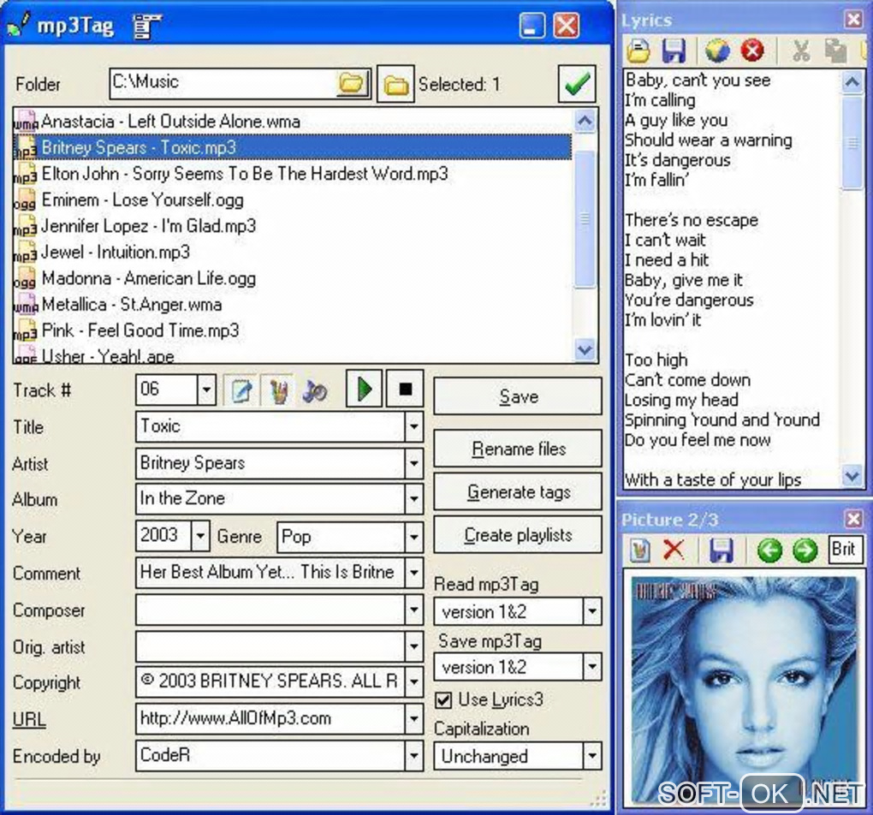This screenshot has height=815, width=873.
Task: Click the folder button next to Selected
Action: [395, 84]
